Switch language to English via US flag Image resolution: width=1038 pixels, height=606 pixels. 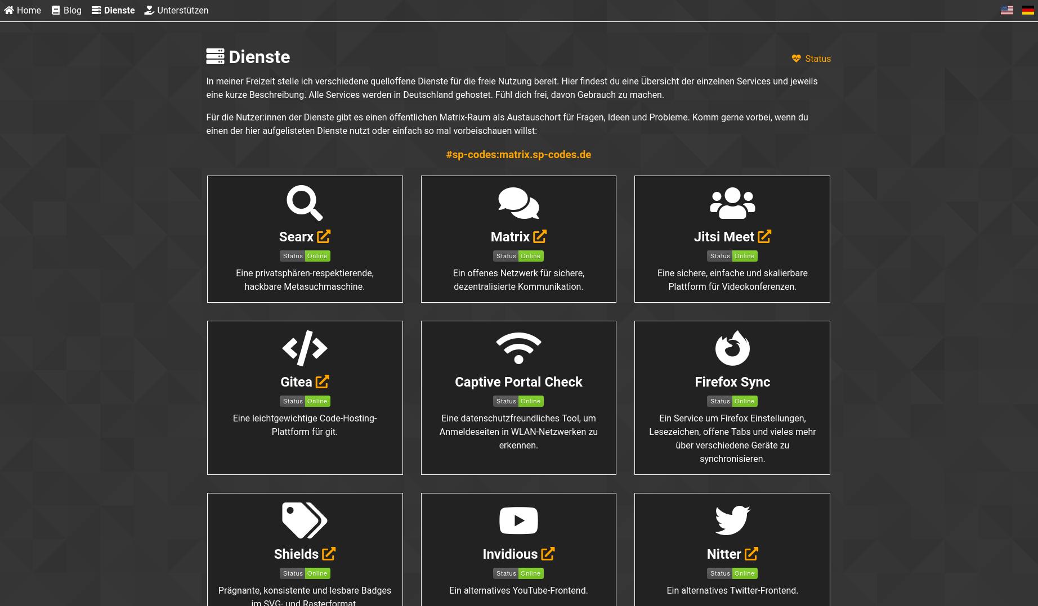click(1007, 10)
